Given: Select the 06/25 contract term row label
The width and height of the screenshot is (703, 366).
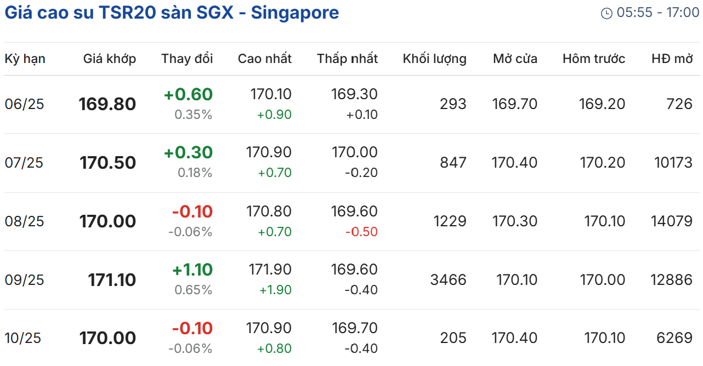Looking at the screenshot, I should click(24, 104).
